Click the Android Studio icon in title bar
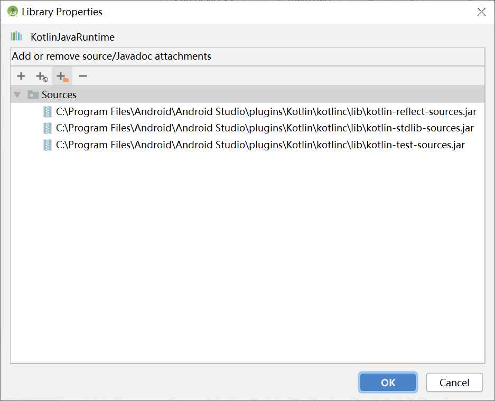Screen dimensions: 495x401 tap(12, 12)
